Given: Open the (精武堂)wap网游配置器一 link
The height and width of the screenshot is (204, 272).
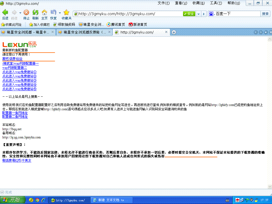Looking at the screenshot, I should click(20, 63).
